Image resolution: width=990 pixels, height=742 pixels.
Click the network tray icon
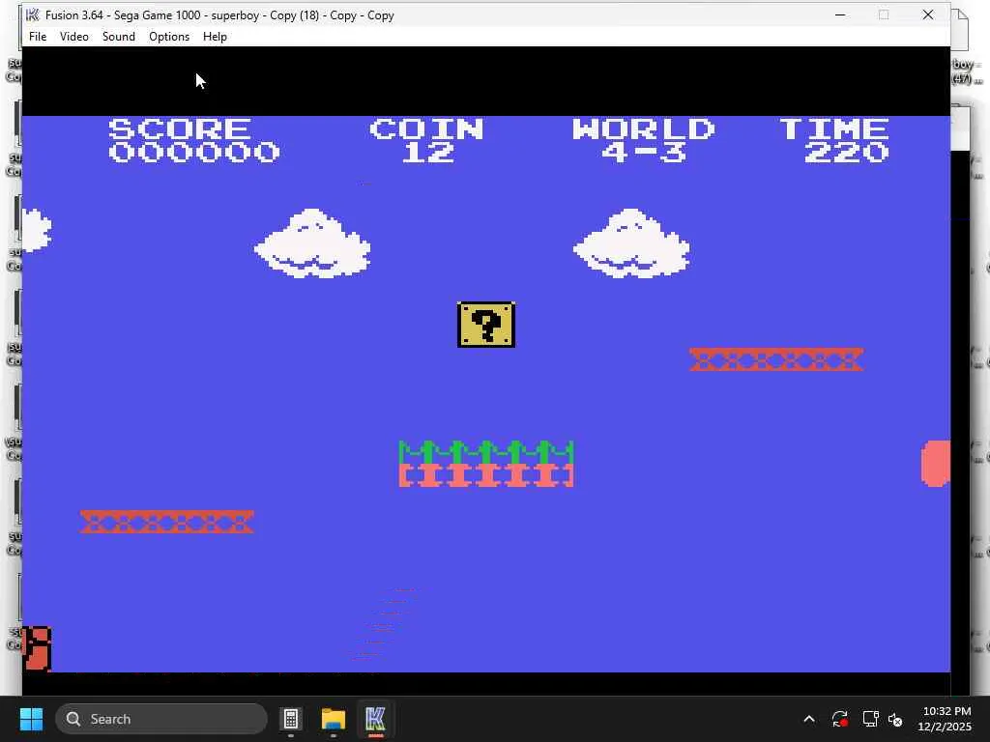click(870, 719)
